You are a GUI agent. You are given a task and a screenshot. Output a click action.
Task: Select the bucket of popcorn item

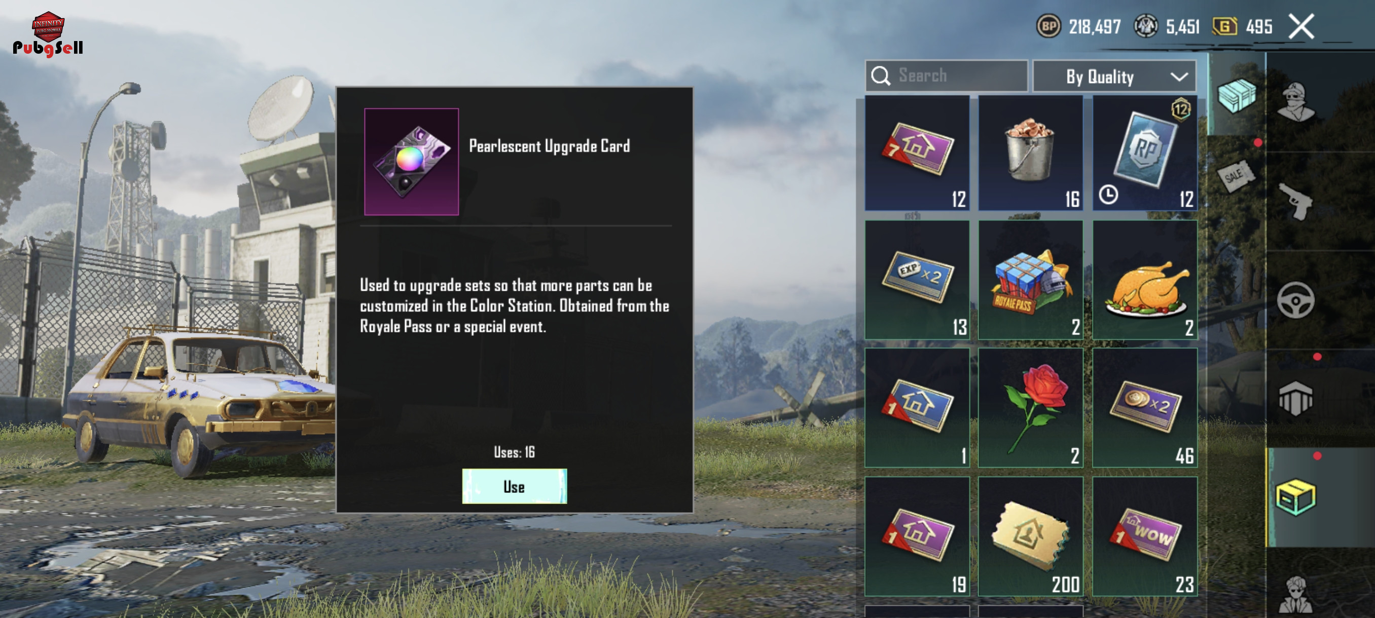click(x=1030, y=153)
